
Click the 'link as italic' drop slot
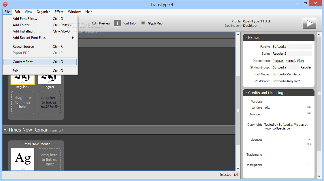pos(49,159)
